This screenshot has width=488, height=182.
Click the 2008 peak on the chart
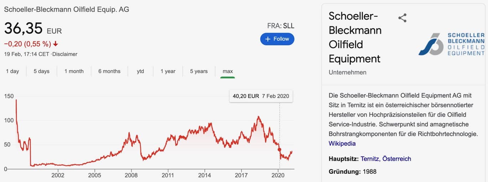pyautogui.click(x=129, y=133)
